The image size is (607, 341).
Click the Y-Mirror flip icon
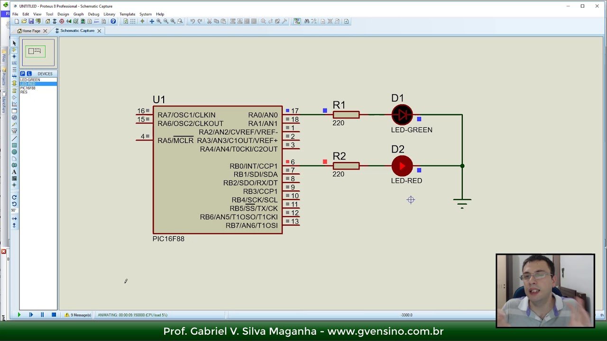pos(14,224)
